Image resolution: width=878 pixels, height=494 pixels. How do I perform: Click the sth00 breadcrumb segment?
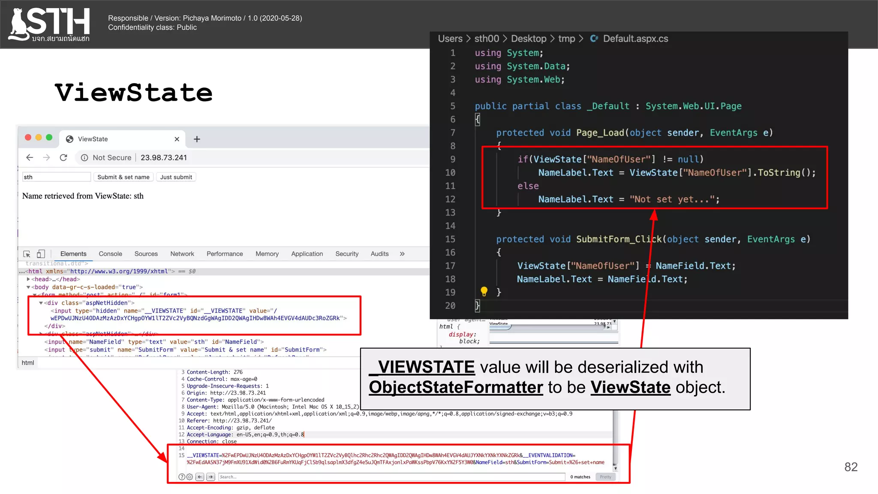tap(487, 39)
